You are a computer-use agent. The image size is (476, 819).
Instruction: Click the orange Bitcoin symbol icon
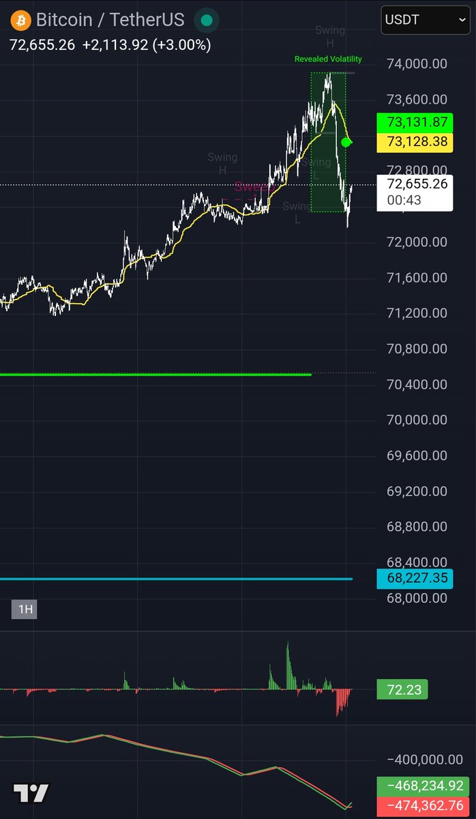[x=20, y=20]
